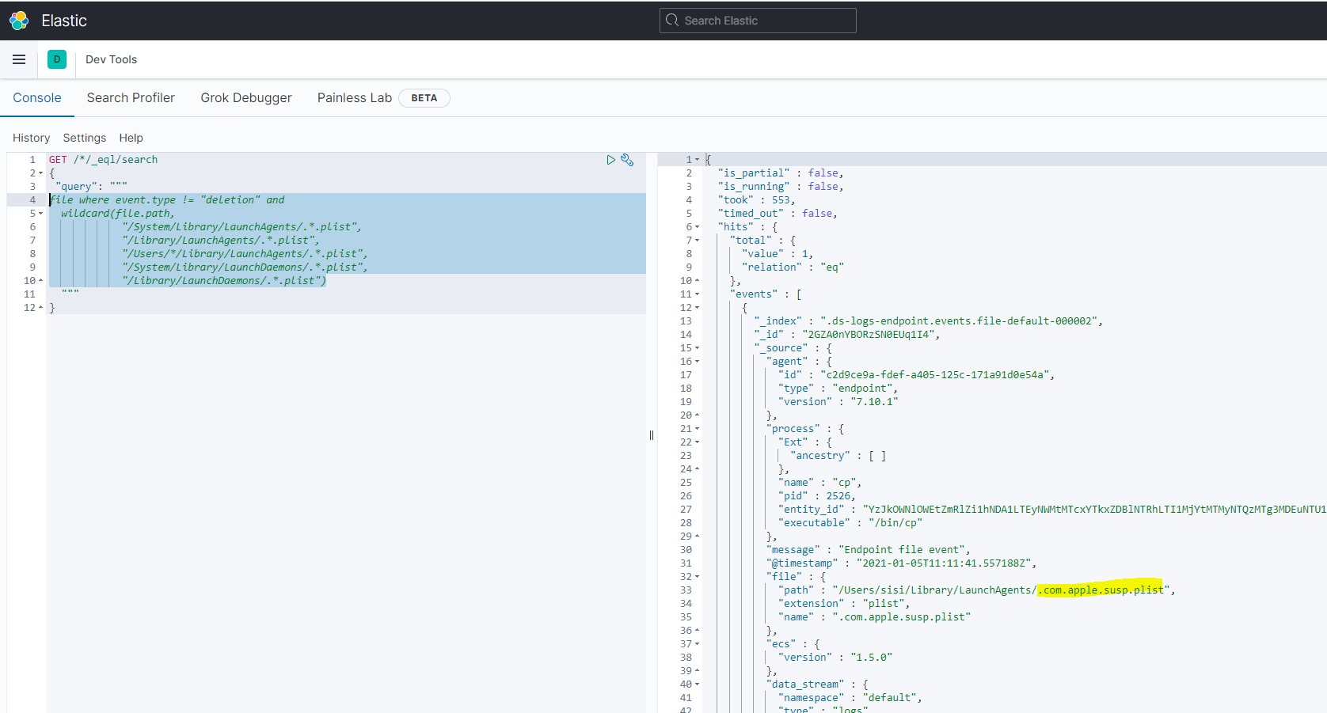1327x713 pixels.
Task: Open the console Settings
Action: click(x=84, y=138)
